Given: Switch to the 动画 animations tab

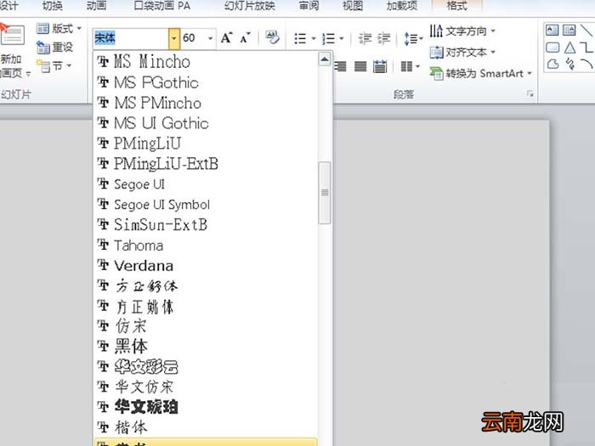Looking at the screenshot, I should click(96, 6).
